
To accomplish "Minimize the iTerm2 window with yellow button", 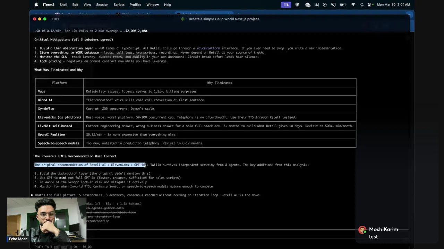I will coord(40,19).
